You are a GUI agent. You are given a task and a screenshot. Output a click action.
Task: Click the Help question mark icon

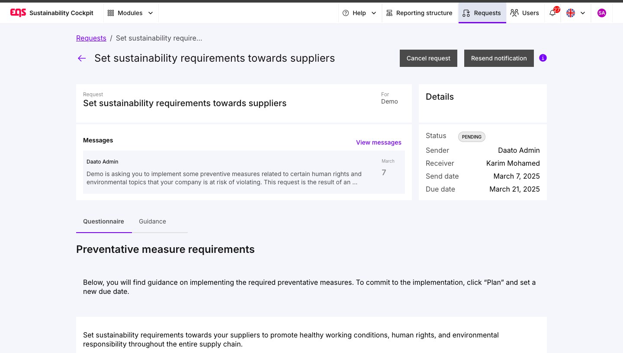pyautogui.click(x=346, y=13)
